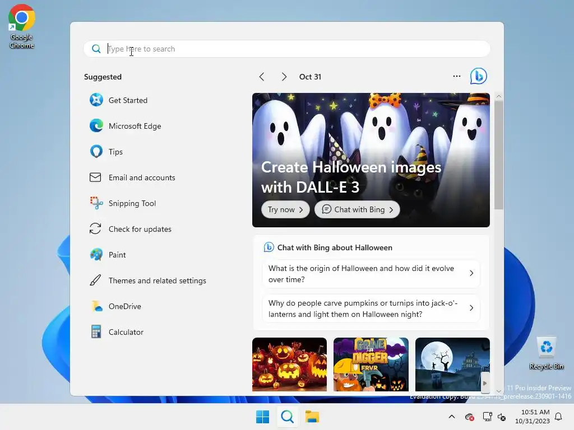Screen dimensions: 574x430
Task: Open the Get Started app icon
Action: 96,100
